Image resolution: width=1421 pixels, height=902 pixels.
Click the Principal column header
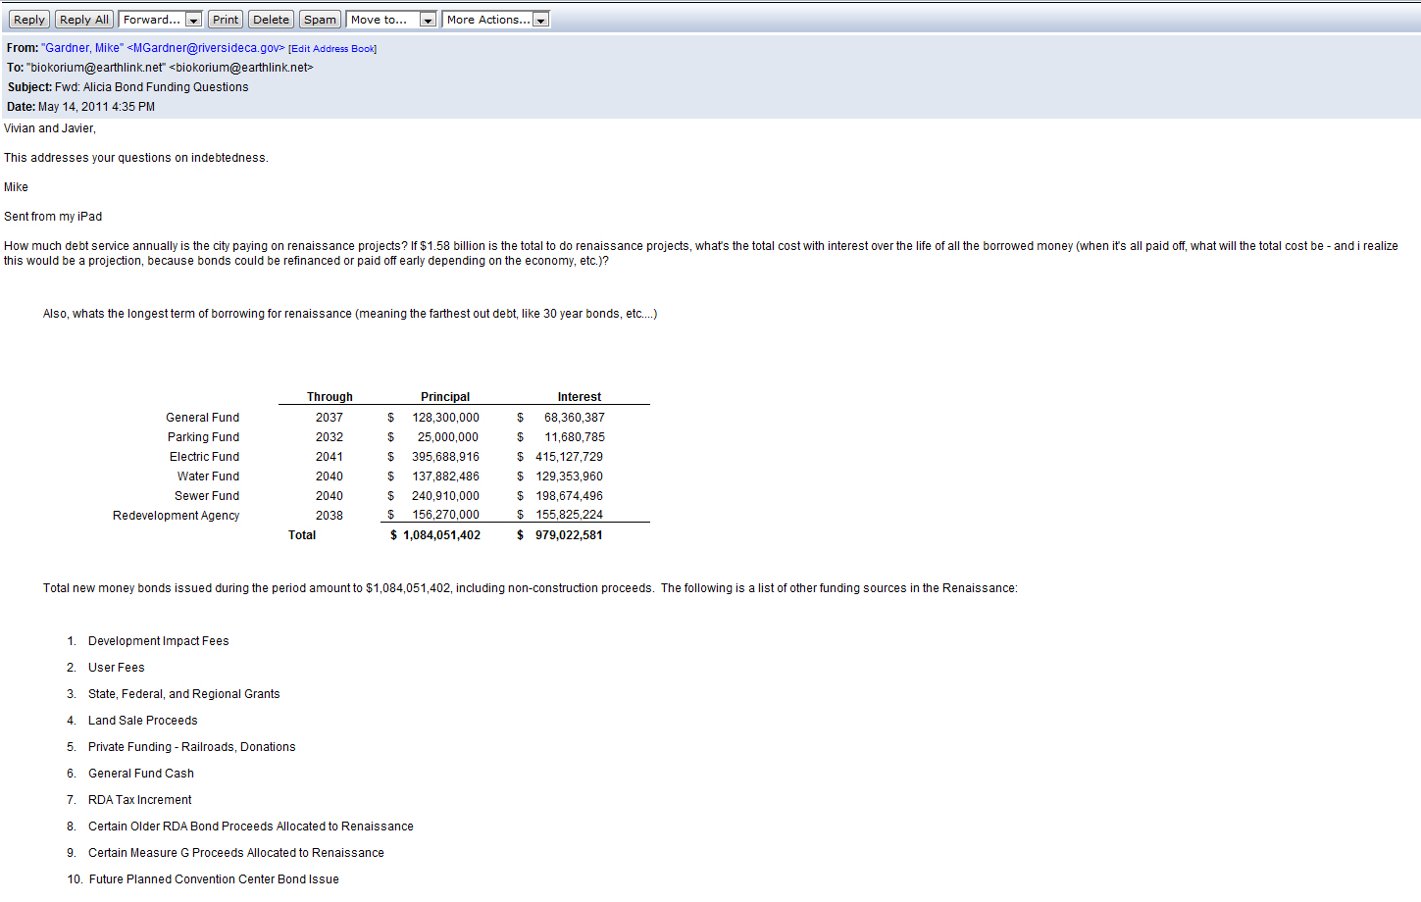pyautogui.click(x=445, y=397)
